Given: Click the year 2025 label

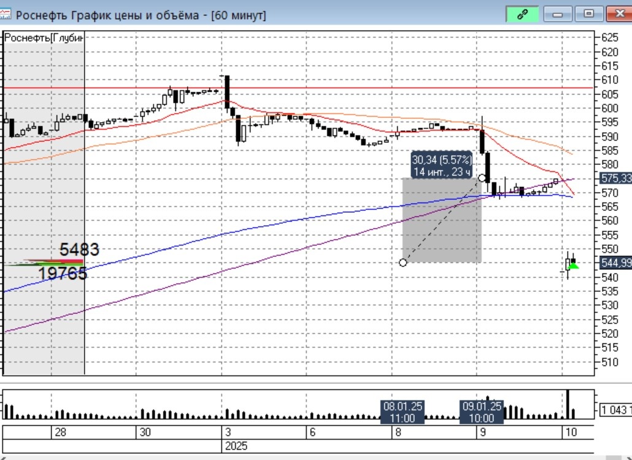Looking at the screenshot, I should pos(236,447).
